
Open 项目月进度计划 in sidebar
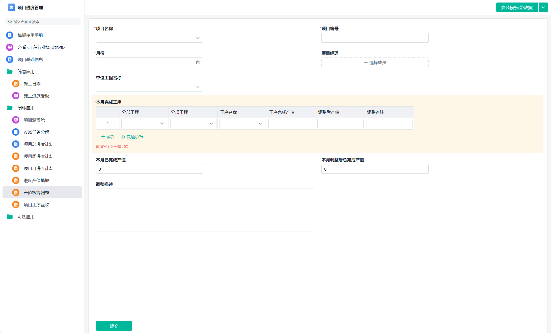(x=38, y=168)
